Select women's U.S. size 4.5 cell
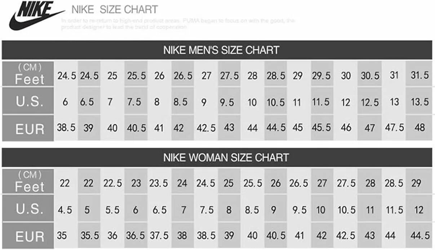 pyautogui.click(x=65, y=209)
